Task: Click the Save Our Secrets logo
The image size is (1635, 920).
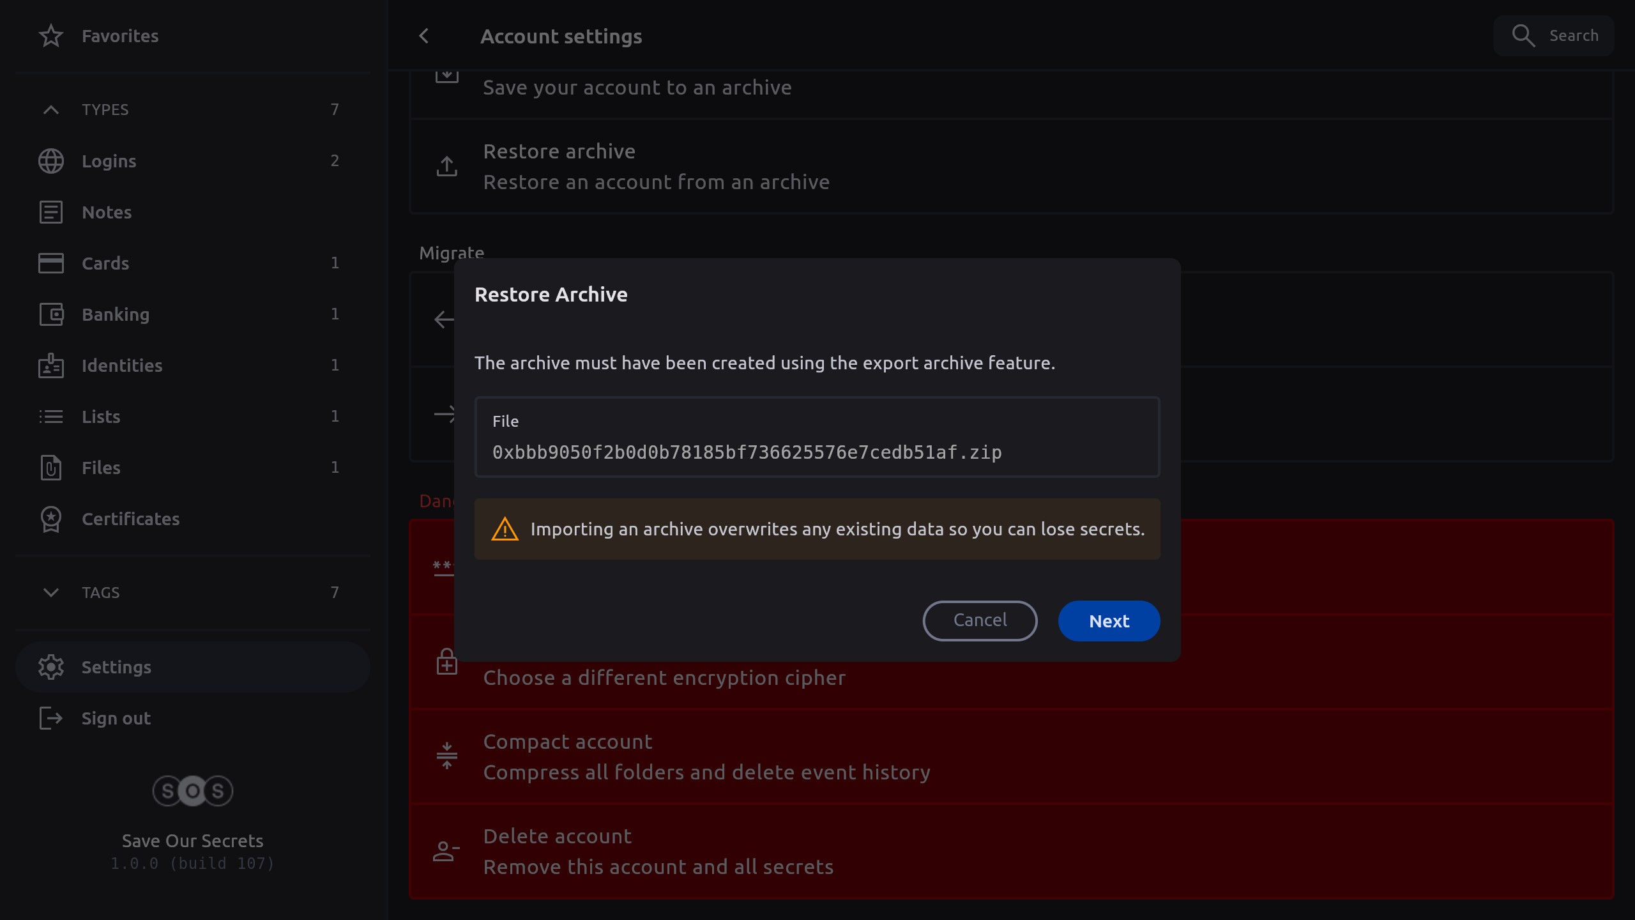Action: click(192, 791)
